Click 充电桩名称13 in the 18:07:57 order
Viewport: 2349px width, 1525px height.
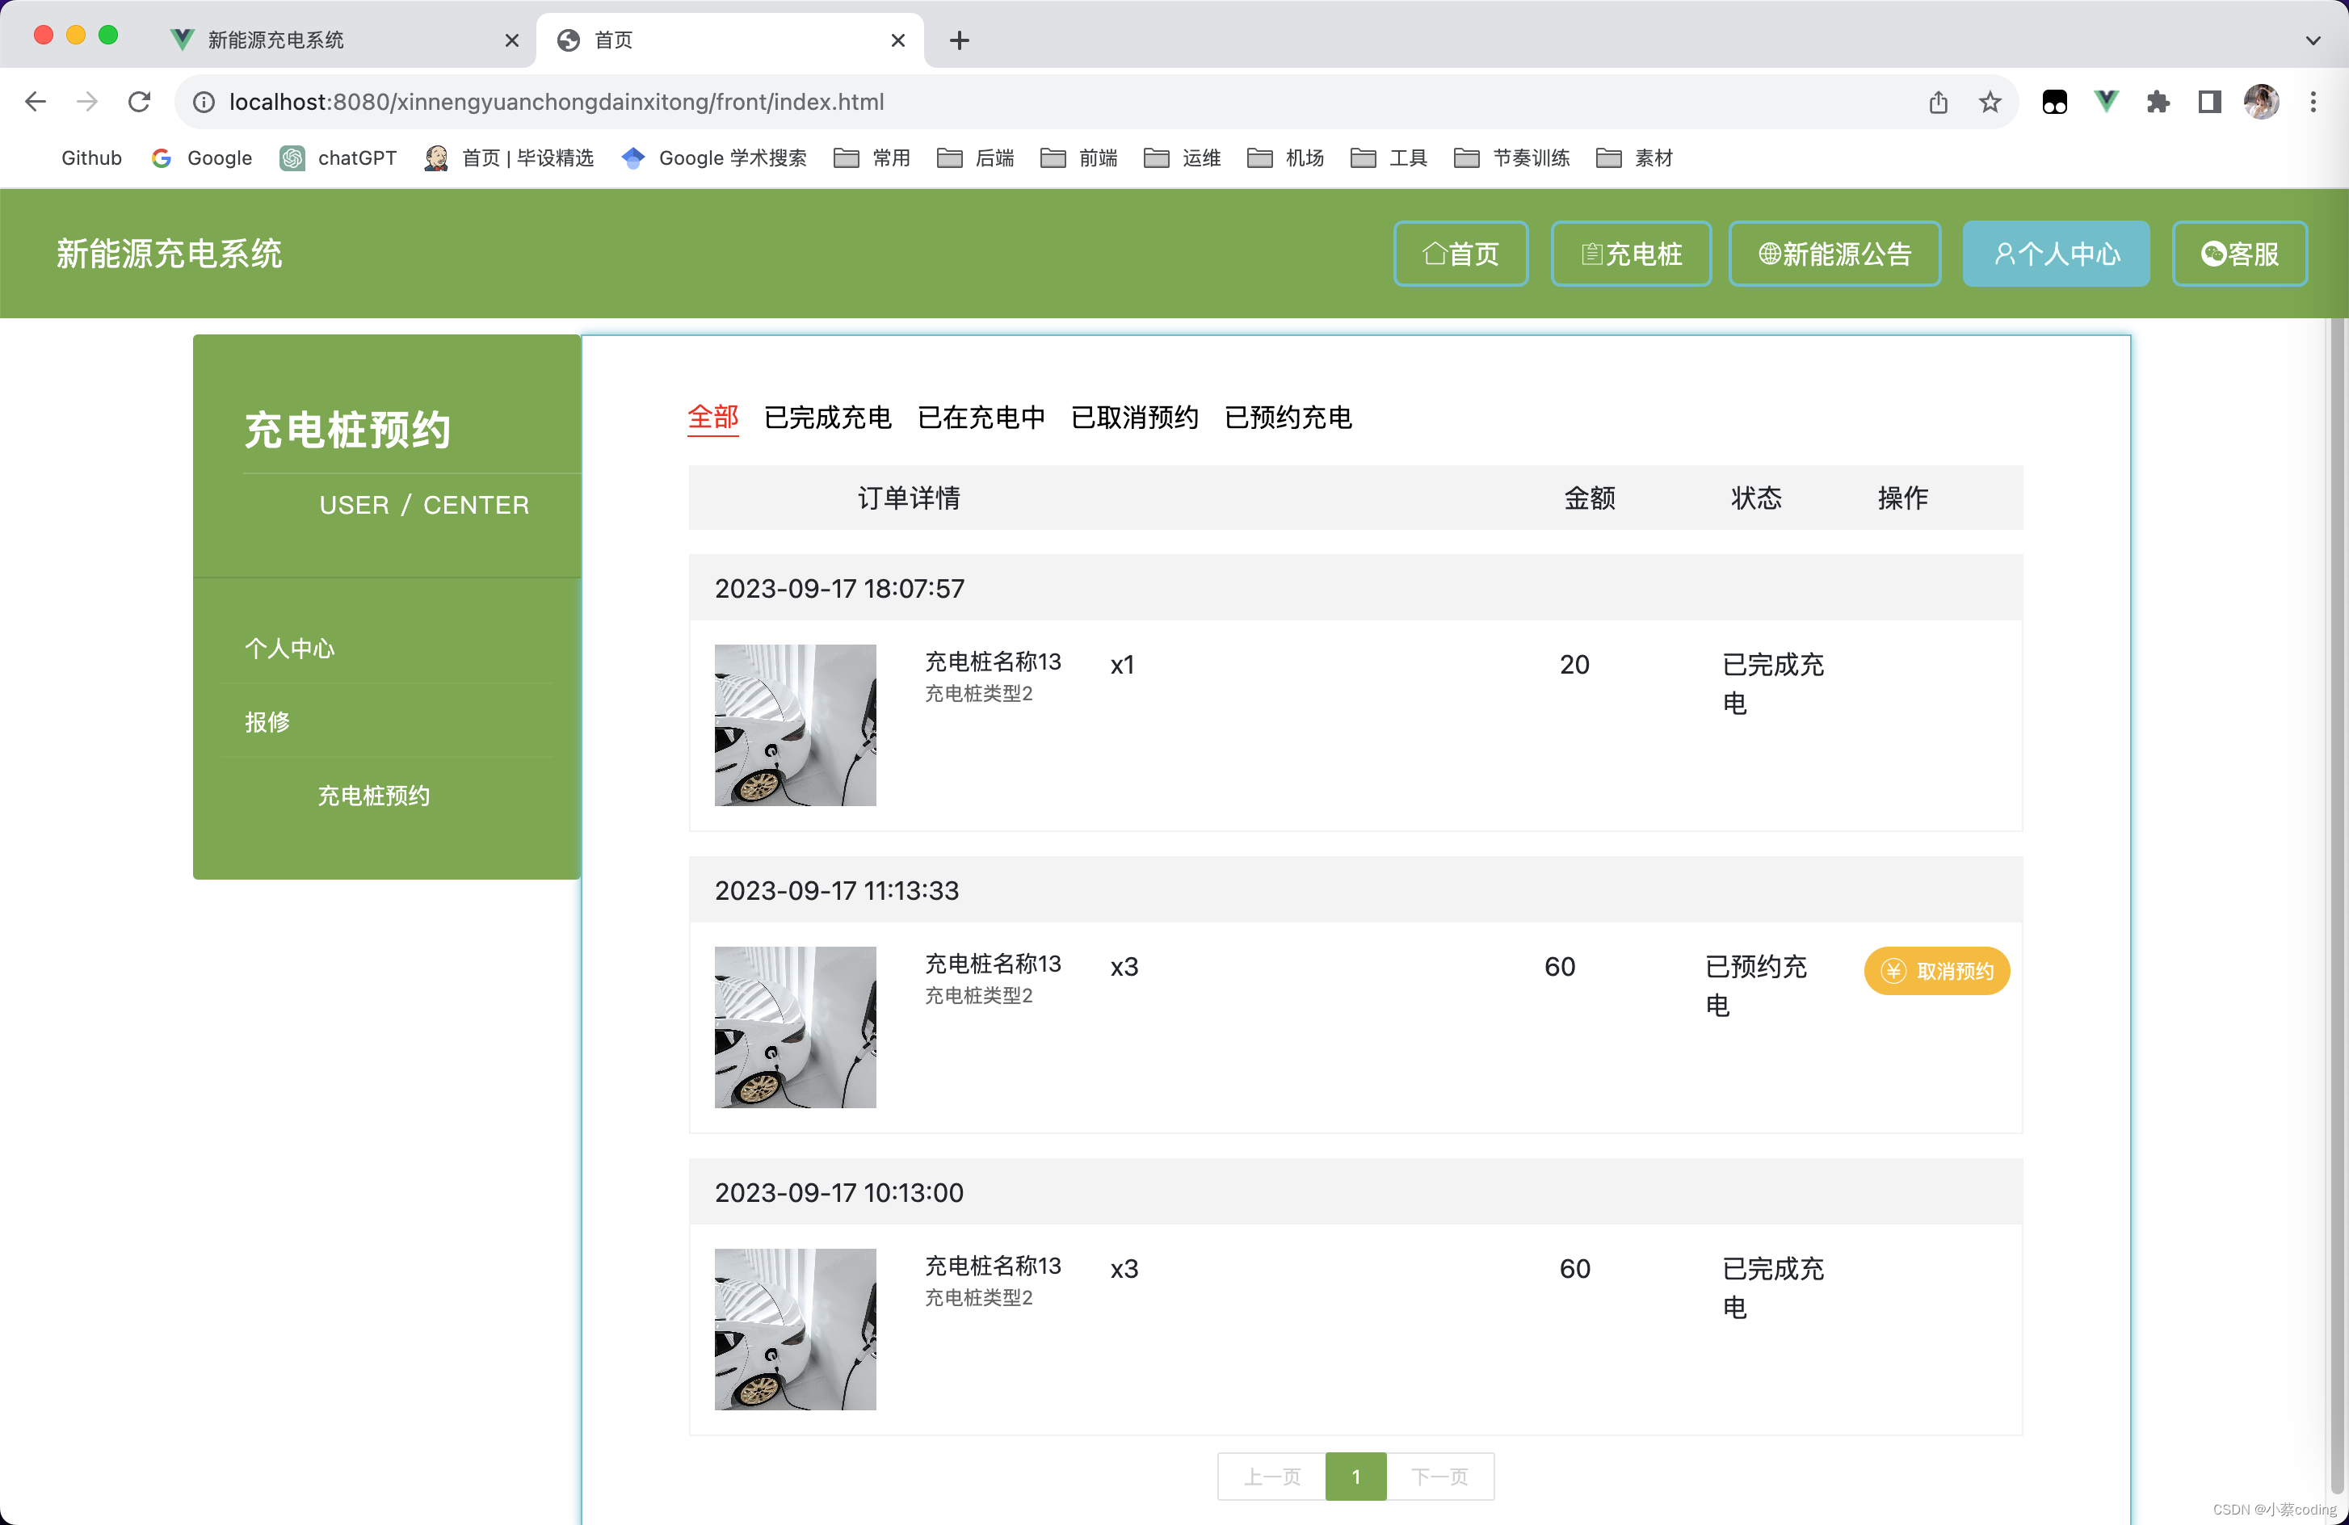coord(993,662)
